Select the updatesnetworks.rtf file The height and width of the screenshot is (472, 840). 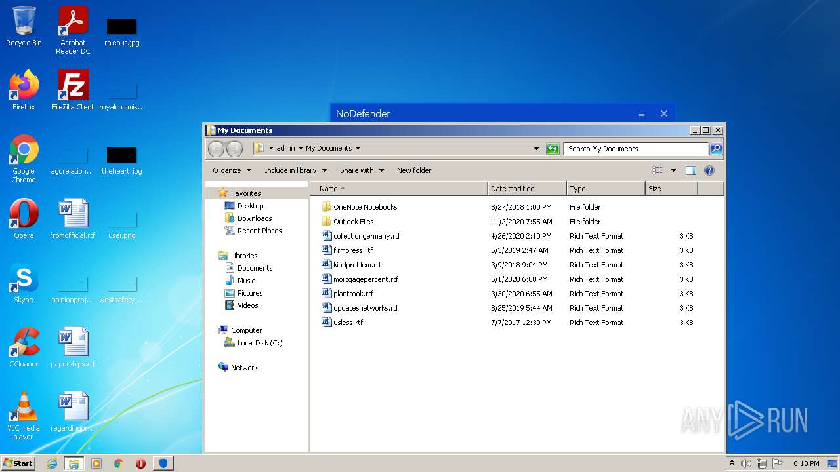366,308
